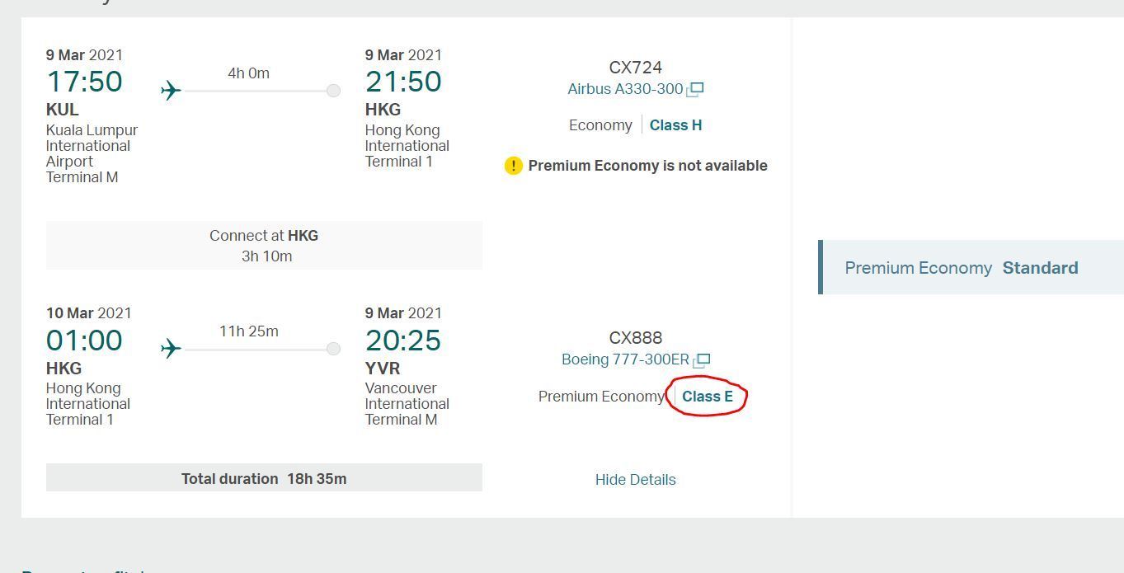The image size is (1124, 573).
Task: Click the yellow warning exclamation icon
Action: (513, 166)
